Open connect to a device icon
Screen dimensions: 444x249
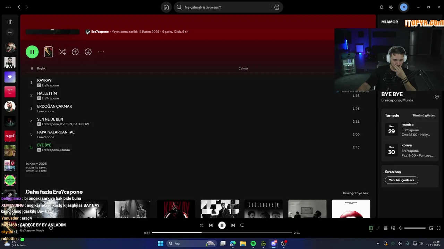click(x=393, y=228)
